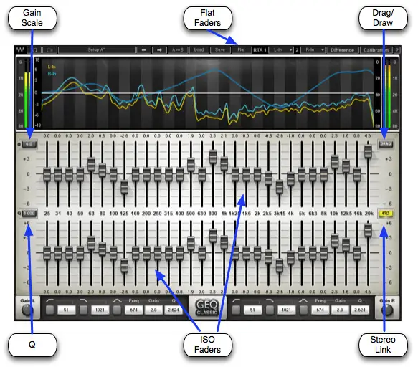Click the upper row 20k fader handle
Screen dimensions: 418x367
tap(368, 151)
